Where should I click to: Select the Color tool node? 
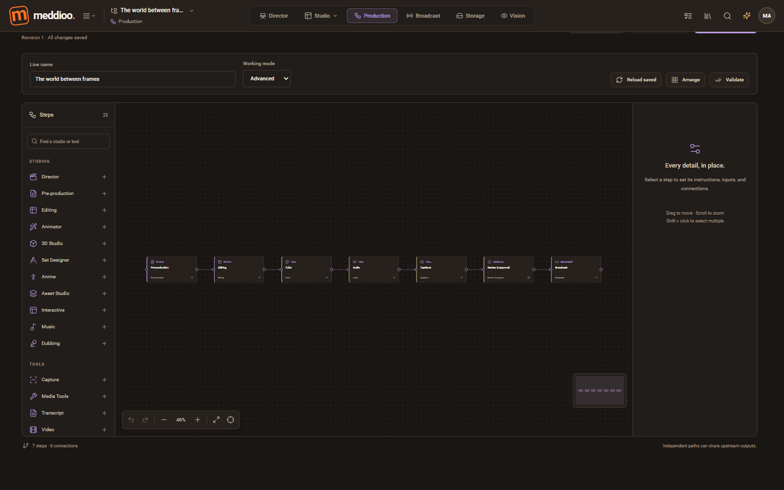[x=306, y=269]
